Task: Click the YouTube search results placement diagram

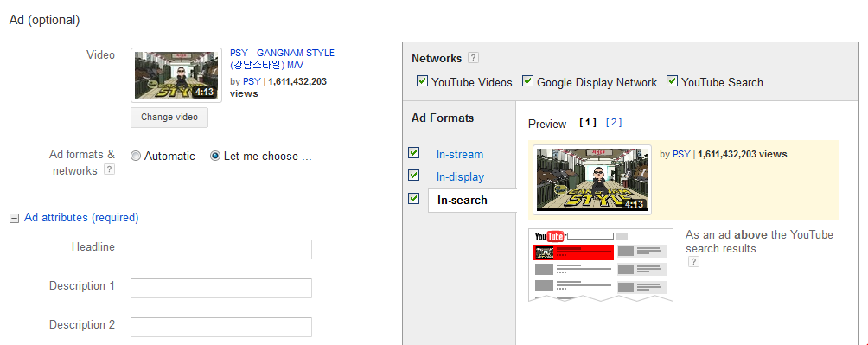Action: click(601, 265)
